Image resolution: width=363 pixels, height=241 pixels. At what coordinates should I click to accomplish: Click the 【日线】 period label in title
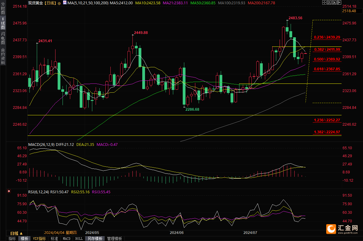(x=50, y=3)
